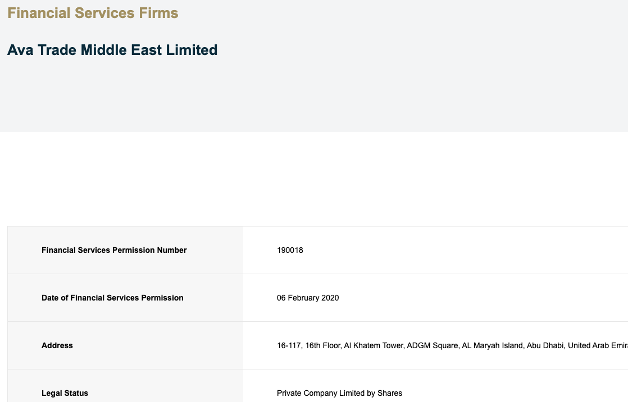Select the Address row label

coord(57,345)
